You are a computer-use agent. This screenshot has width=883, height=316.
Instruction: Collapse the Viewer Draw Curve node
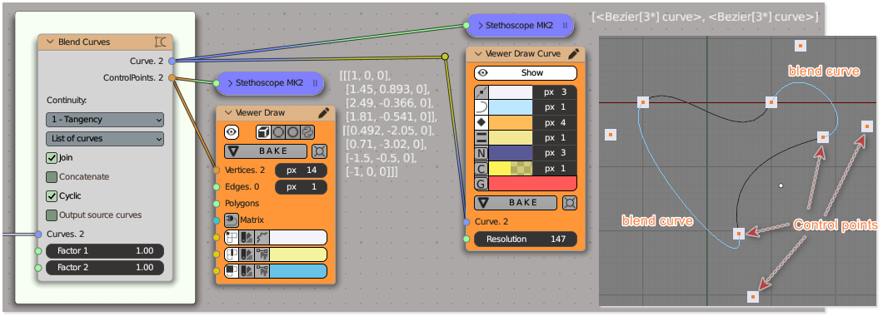[x=479, y=53]
